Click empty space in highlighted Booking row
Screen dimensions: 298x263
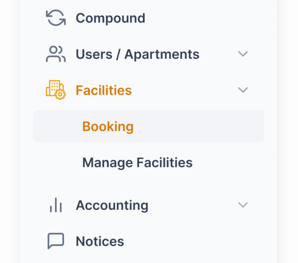point(202,126)
